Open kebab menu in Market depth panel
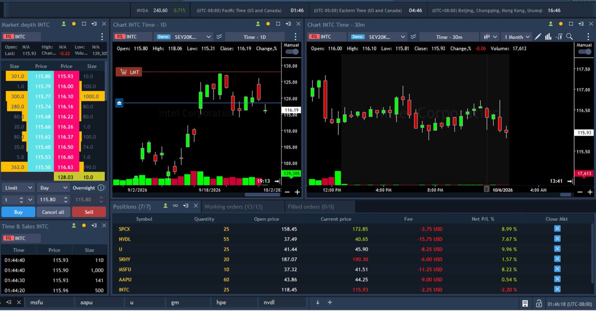Viewport: 596px width, 311px height. point(102,37)
